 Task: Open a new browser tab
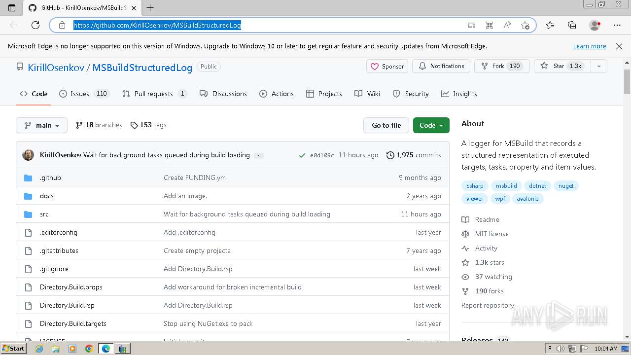pyautogui.click(x=150, y=7)
